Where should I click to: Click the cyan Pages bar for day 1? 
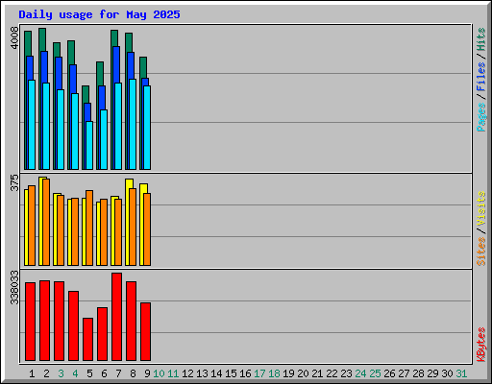pyautogui.click(x=32, y=125)
